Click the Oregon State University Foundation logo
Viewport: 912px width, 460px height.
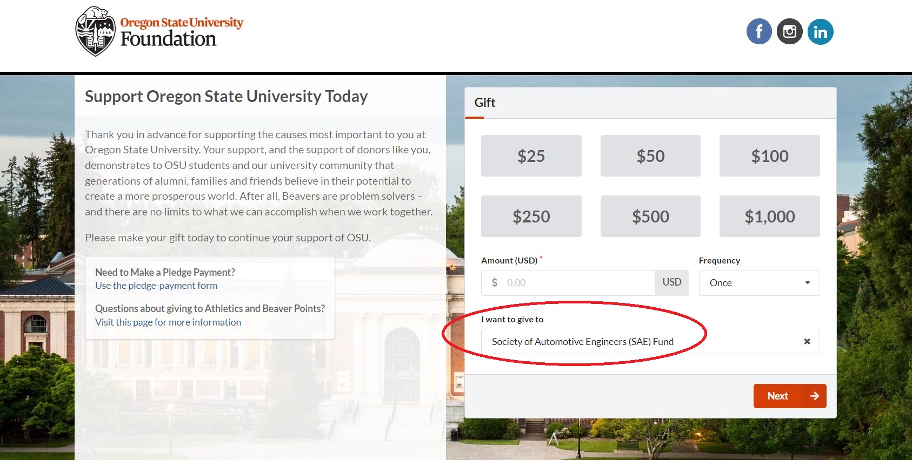coord(159,31)
